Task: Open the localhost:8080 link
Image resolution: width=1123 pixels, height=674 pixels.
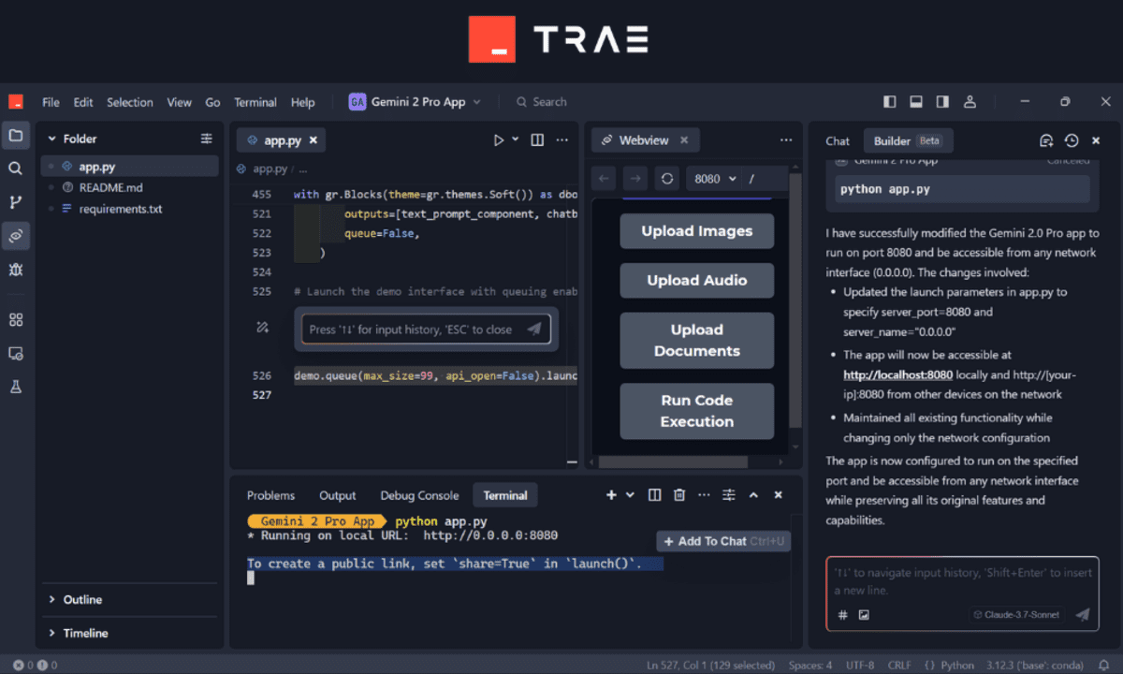Action: 897,374
